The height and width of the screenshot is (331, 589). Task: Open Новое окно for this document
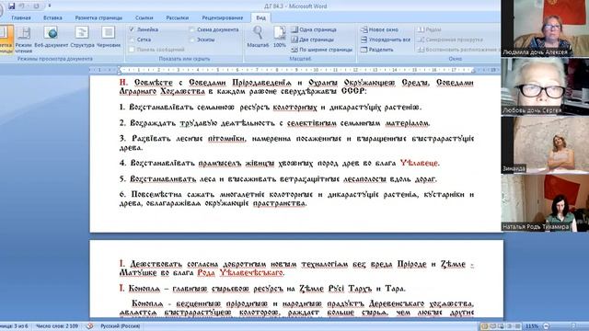(x=379, y=29)
